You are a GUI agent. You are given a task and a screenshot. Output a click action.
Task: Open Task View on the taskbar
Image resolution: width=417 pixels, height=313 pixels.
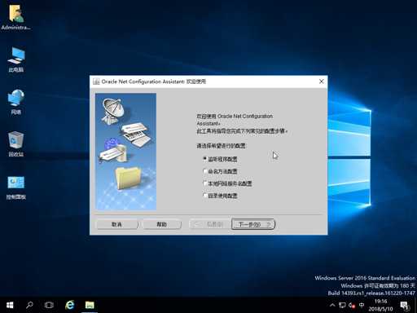[x=49, y=305]
